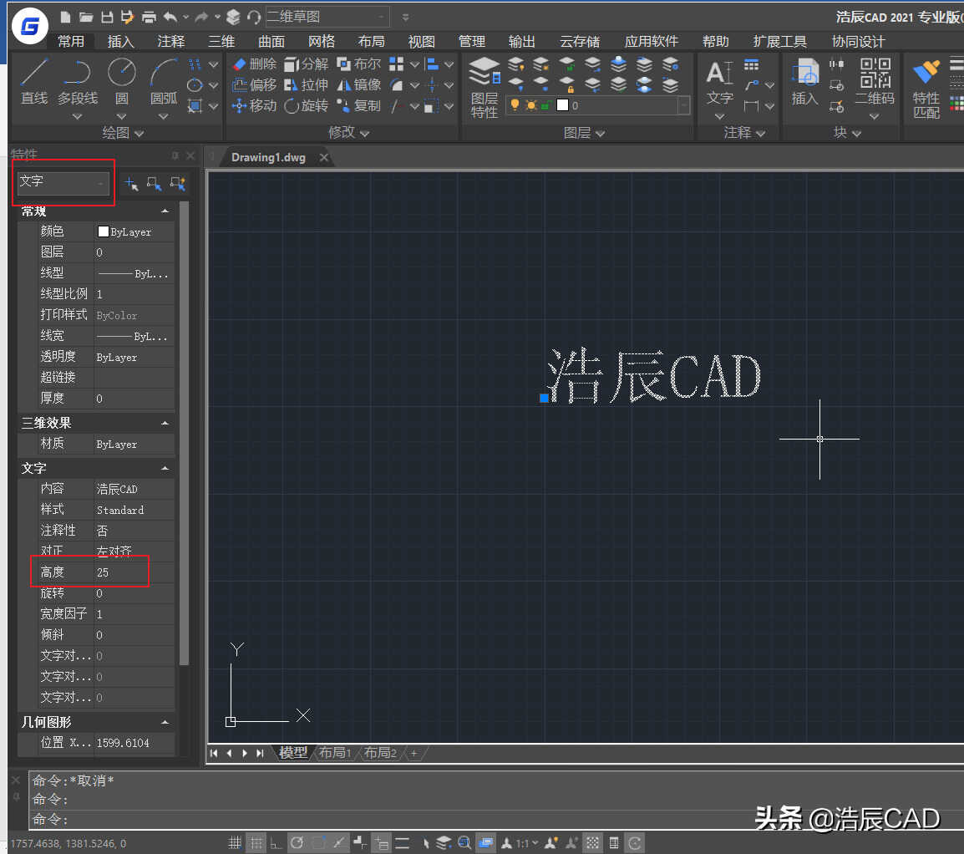The image size is (964, 854).
Task: Click the GstarCAD application logo button
Action: click(x=29, y=26)
